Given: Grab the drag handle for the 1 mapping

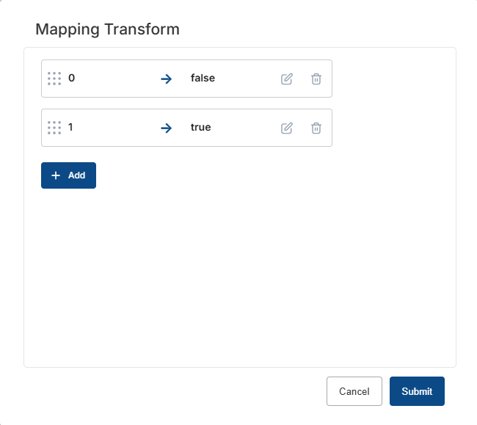Looking at the screenshot, I should pyautogui.click(x=54, y=128).
